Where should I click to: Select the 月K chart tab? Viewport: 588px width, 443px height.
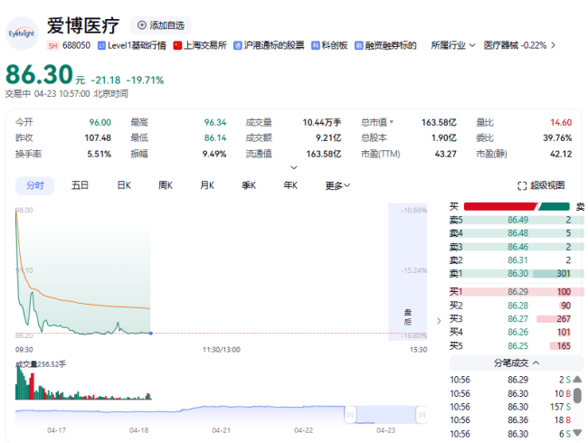[x=206, y=185]
